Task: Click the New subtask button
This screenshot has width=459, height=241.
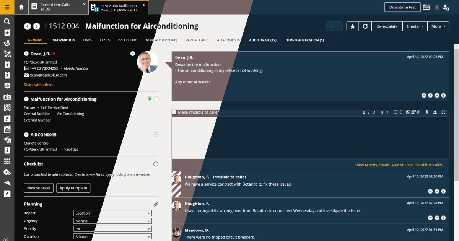Action: tap(39, 188)
